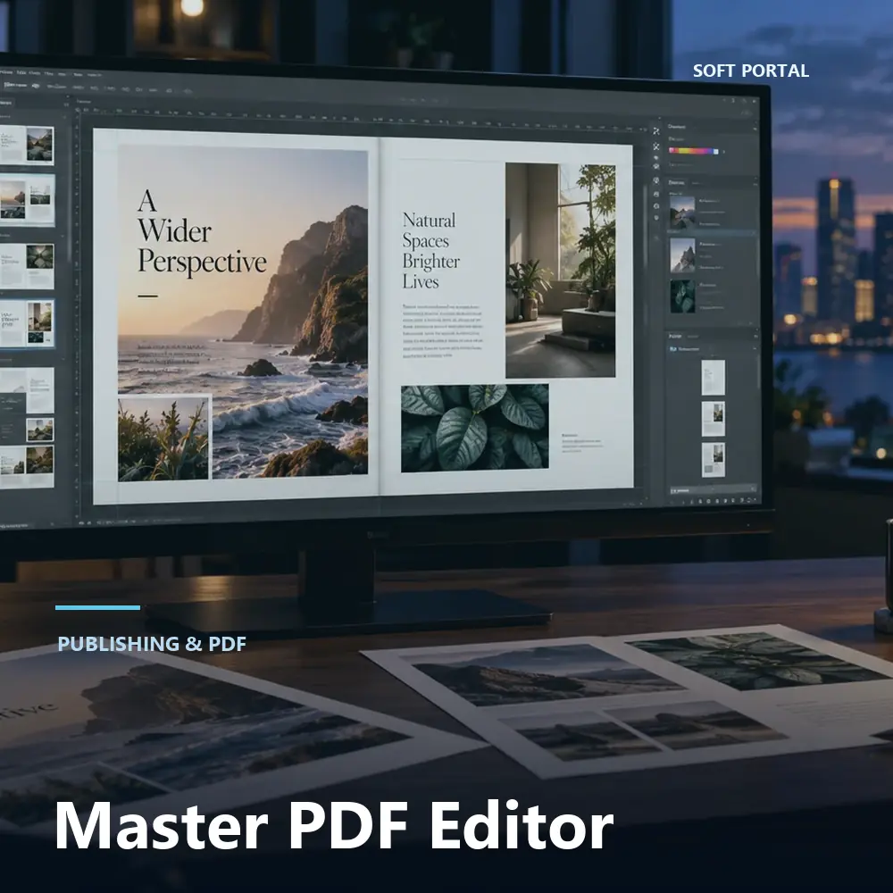Click the arrow right of the color gradient bar
This screenshot has width=893, height=893.
[x=724, y=152]
